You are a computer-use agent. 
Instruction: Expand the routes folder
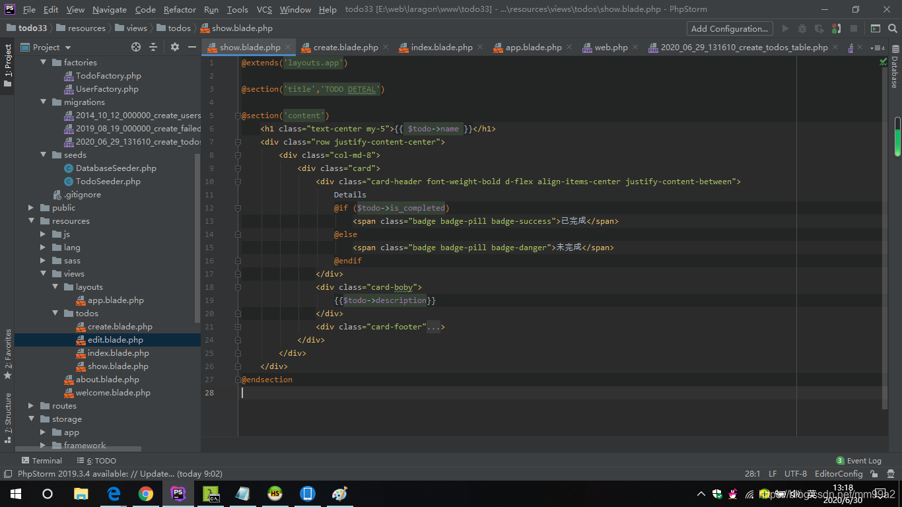(31, 406)
